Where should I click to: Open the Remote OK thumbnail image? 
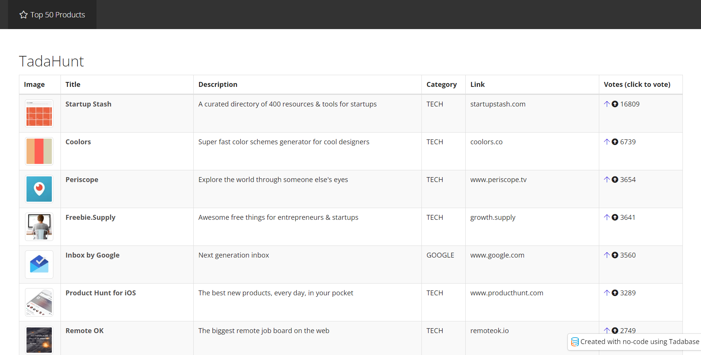pos(39,340)
